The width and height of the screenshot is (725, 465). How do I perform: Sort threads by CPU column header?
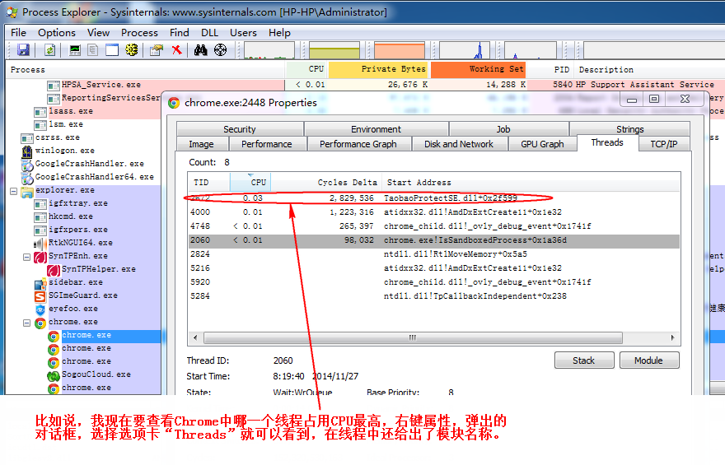(250, 183)
